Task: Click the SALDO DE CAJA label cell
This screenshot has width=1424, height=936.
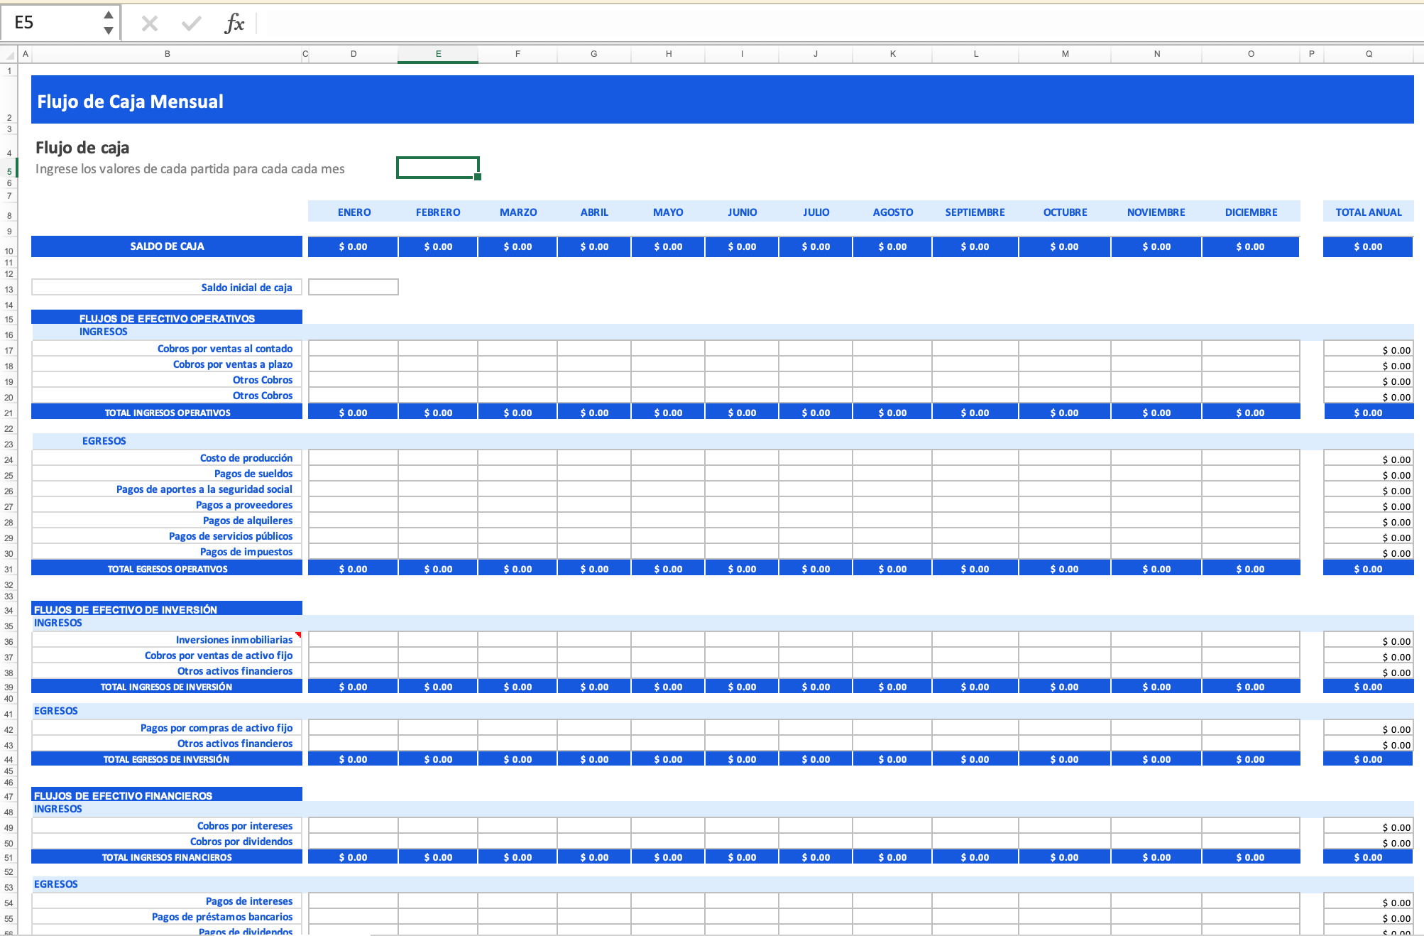Action: click(x=167, y=246)
